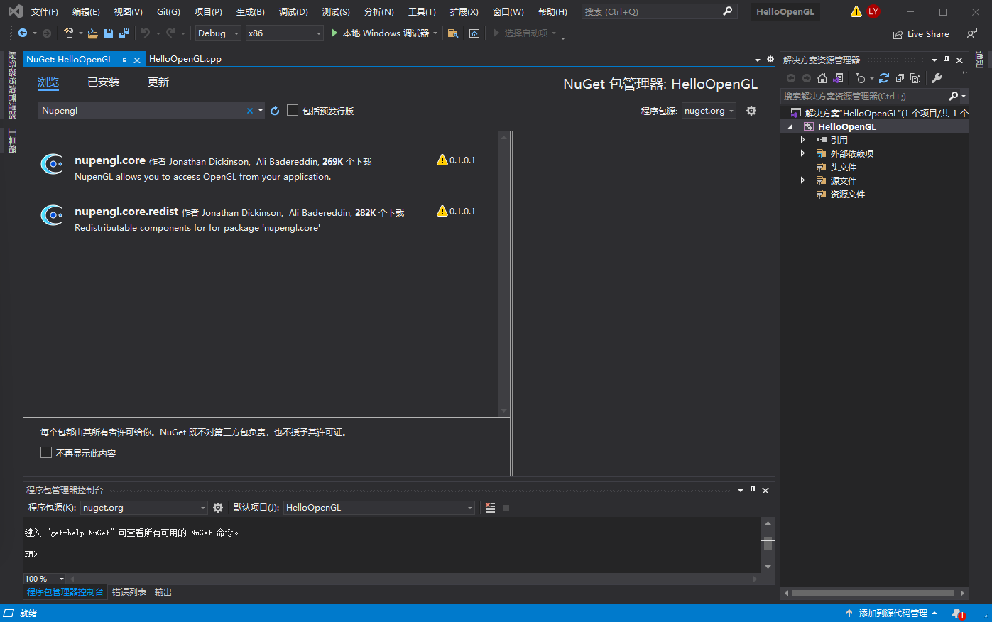992x622 pixels.
Task: Click 添加到源代码管理 in status bar
Action: pyautogui.click(x=892, y=613)
